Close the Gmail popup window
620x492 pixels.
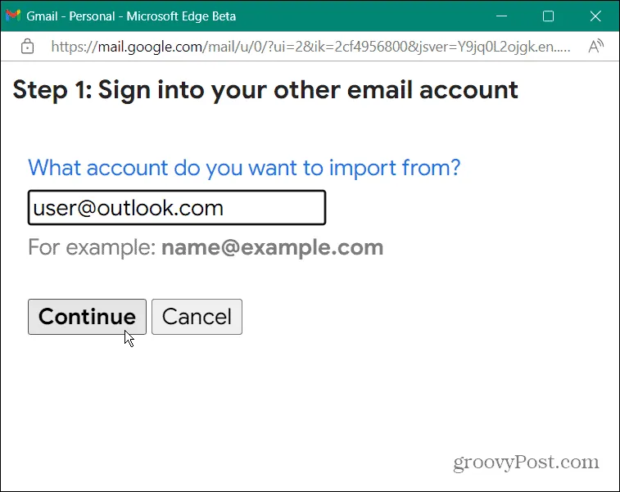click(595, 16)
